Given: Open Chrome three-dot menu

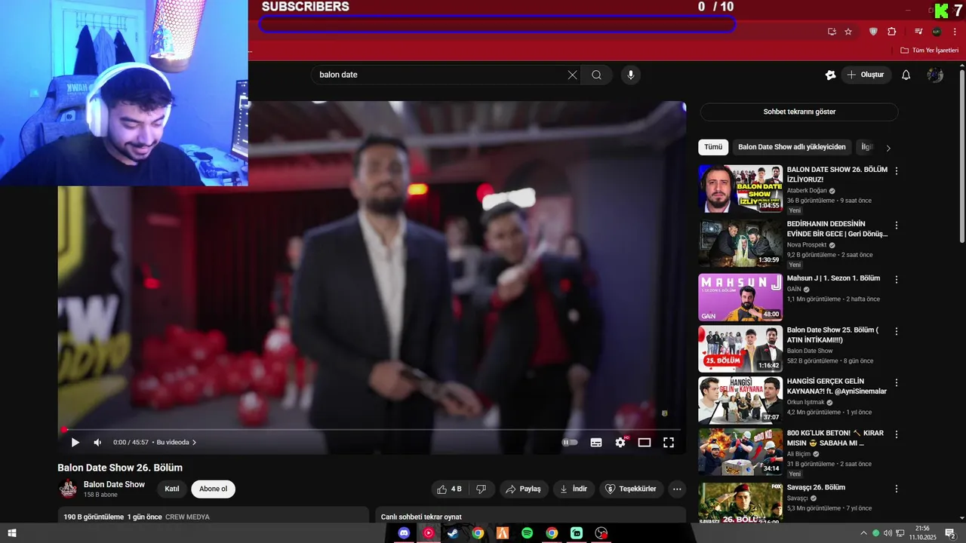Looking at the screenshot, I should coord(955,32).
